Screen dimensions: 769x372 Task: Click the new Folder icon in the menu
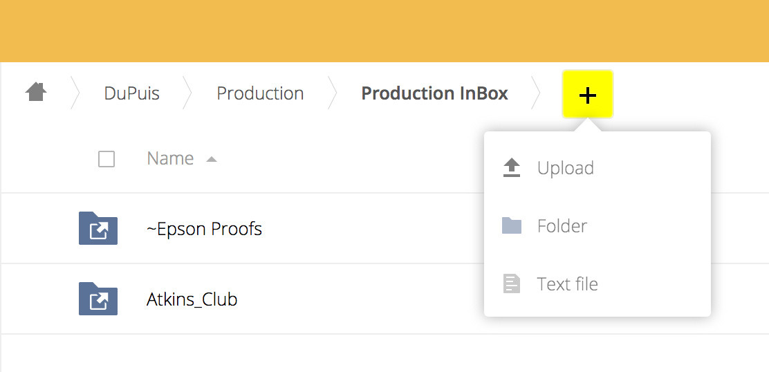[511, 226]
